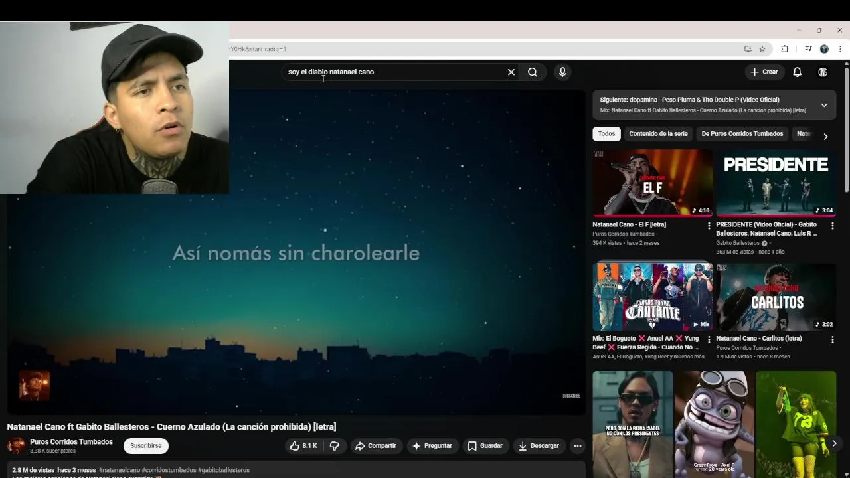850x478 pixels.
Task: Show more filter chips with right arrow
Action: click(x=825, y=137)
